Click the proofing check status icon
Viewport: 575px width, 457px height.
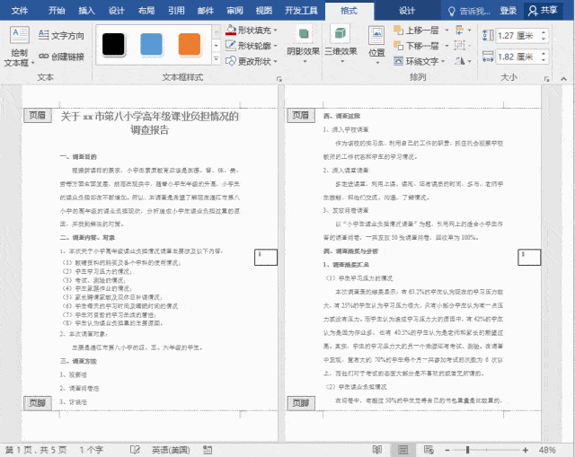135,450
